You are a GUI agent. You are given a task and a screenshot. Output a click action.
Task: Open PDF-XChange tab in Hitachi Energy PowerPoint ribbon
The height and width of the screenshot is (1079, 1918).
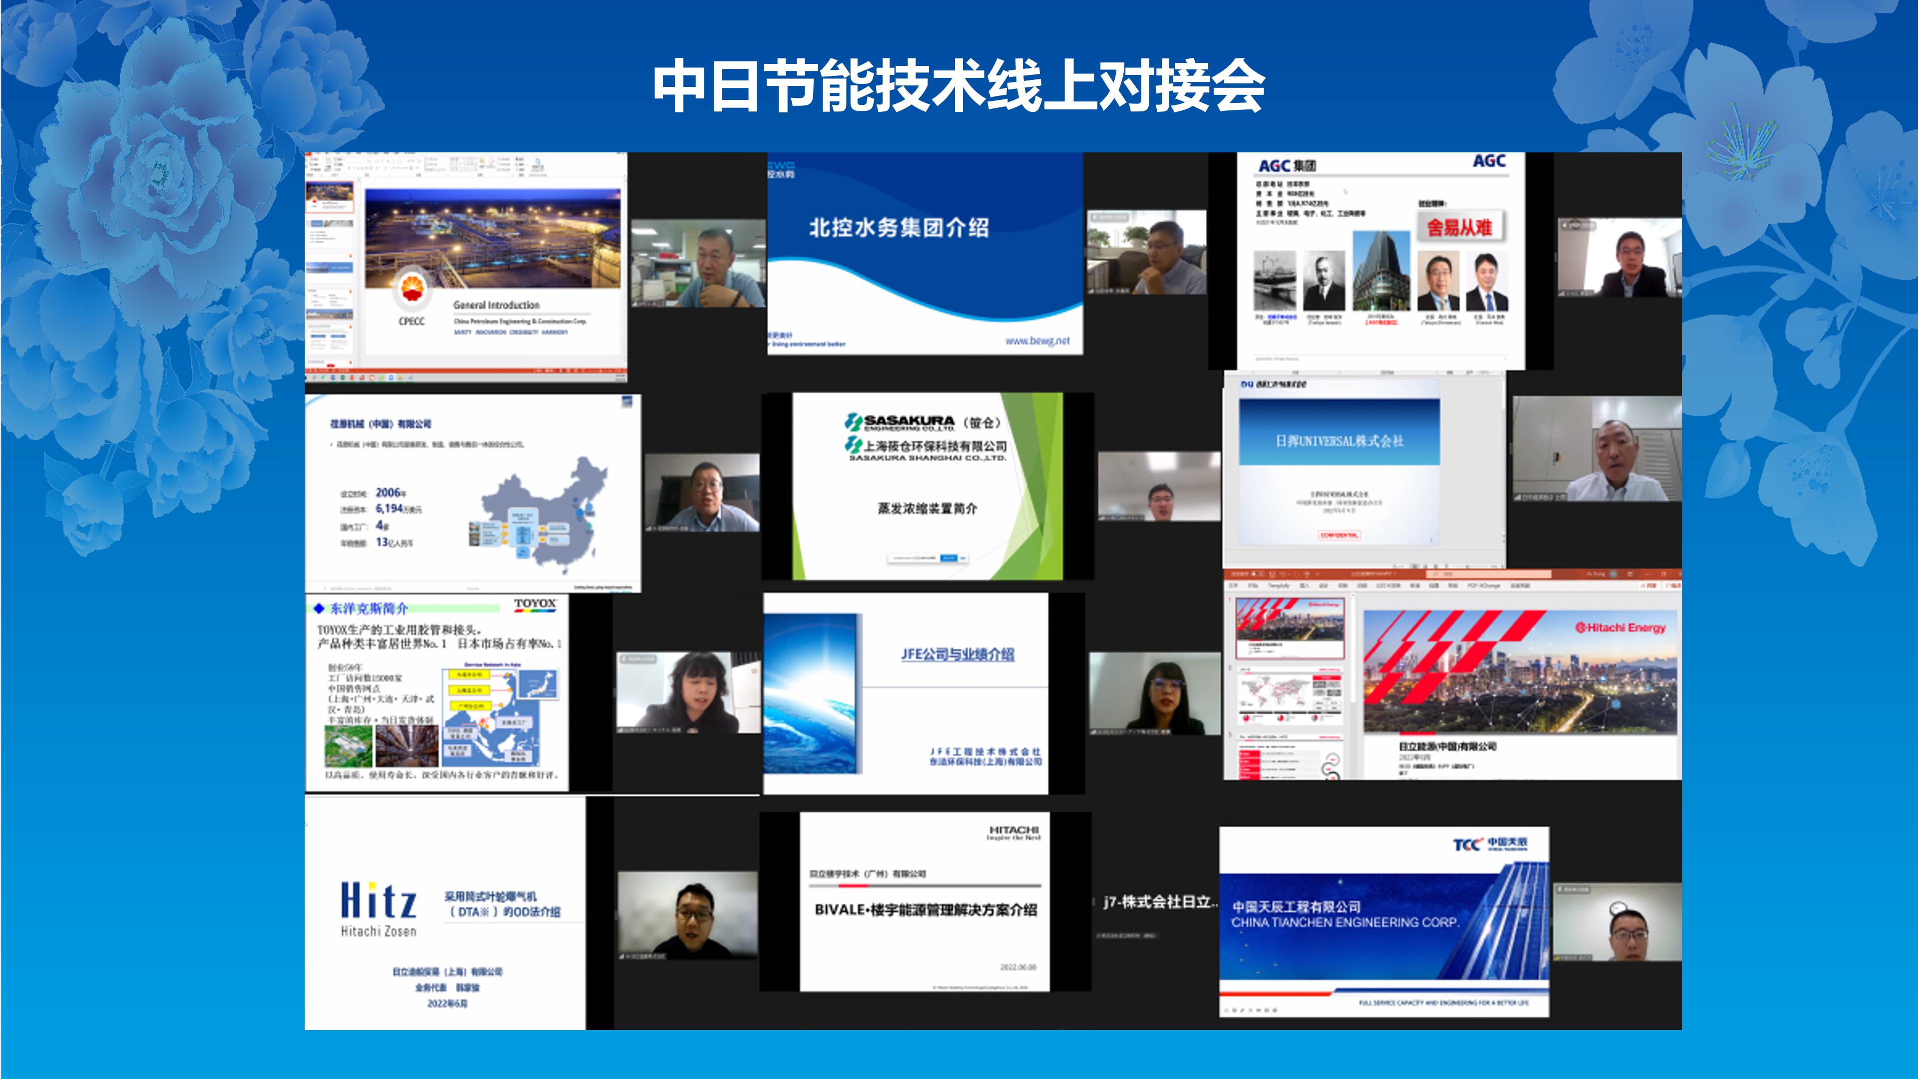coord(1484,585)
